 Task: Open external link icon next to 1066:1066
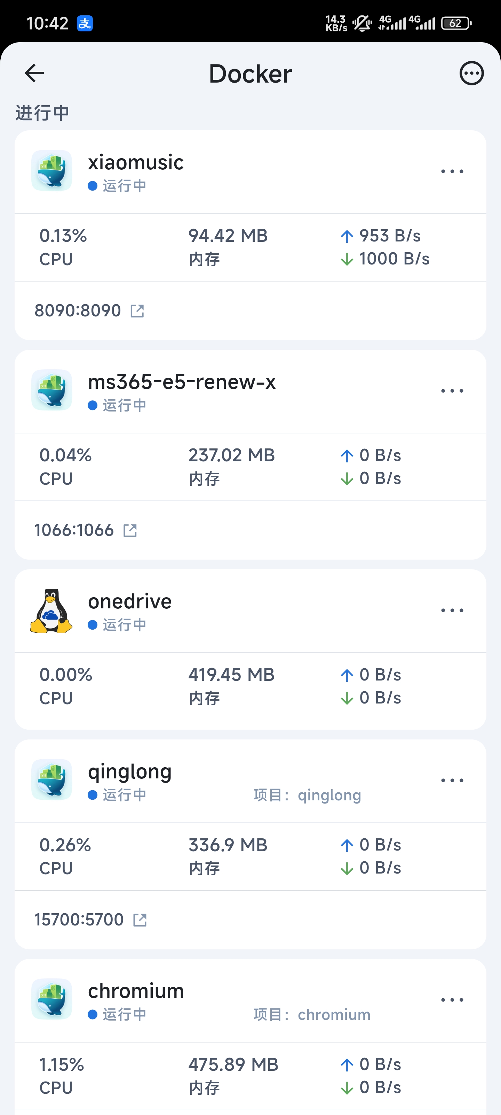(x=130, y=530)
